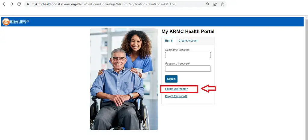Open the zoom magnifier icon in address bar
The height and width of the screenshot is (140, 308).
point(208,4)
